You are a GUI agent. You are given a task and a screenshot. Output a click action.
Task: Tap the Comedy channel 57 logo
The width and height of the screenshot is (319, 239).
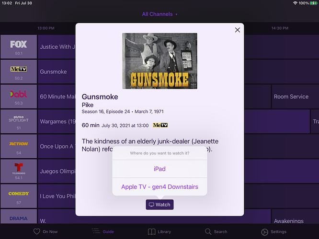click(19, 196)
